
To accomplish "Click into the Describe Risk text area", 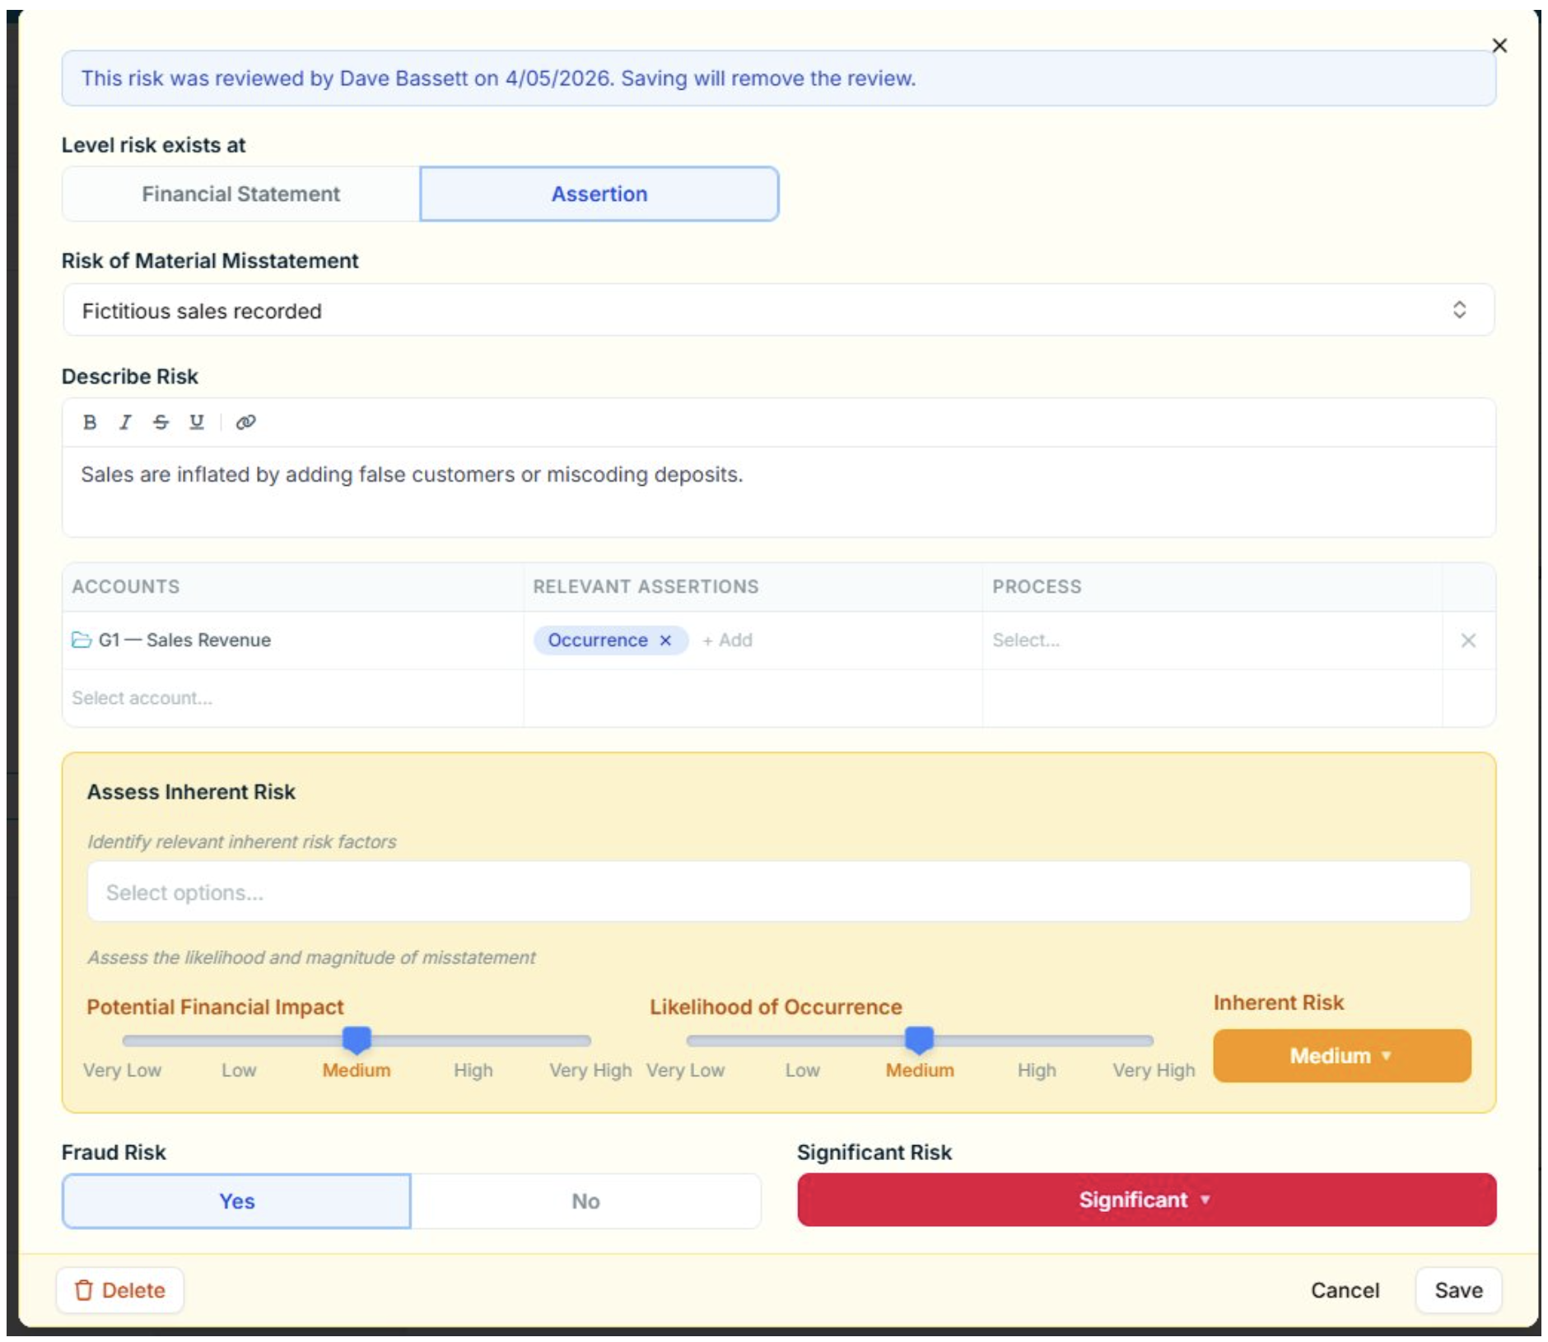I will (778, 492).
